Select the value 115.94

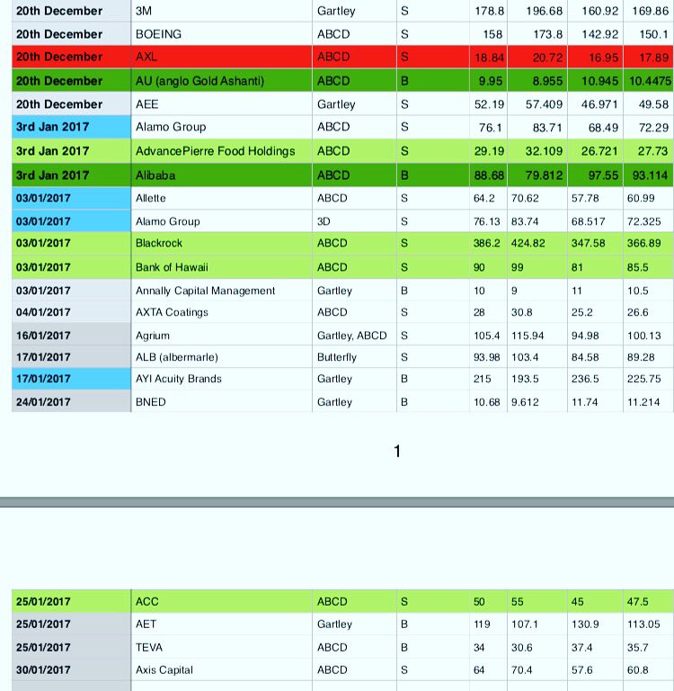click(x=528, y=336)
